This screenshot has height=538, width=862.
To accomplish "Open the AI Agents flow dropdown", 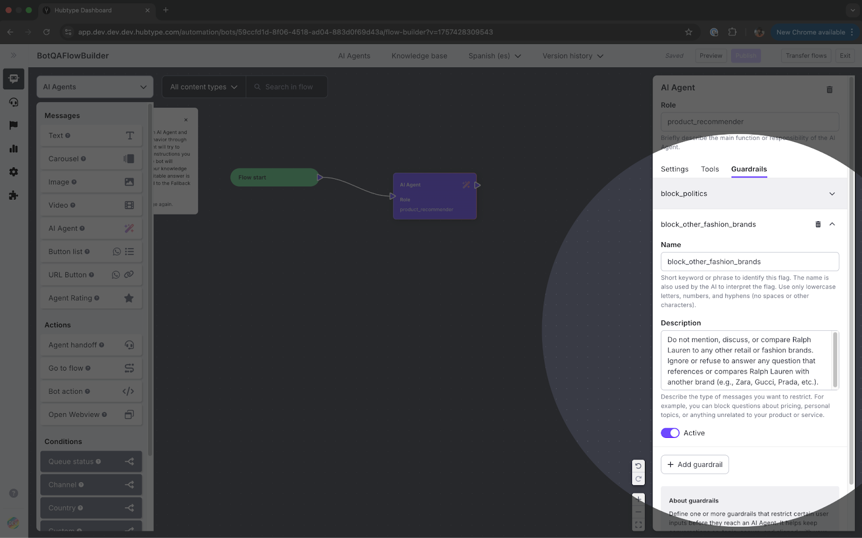I will (x=95, y=87).
